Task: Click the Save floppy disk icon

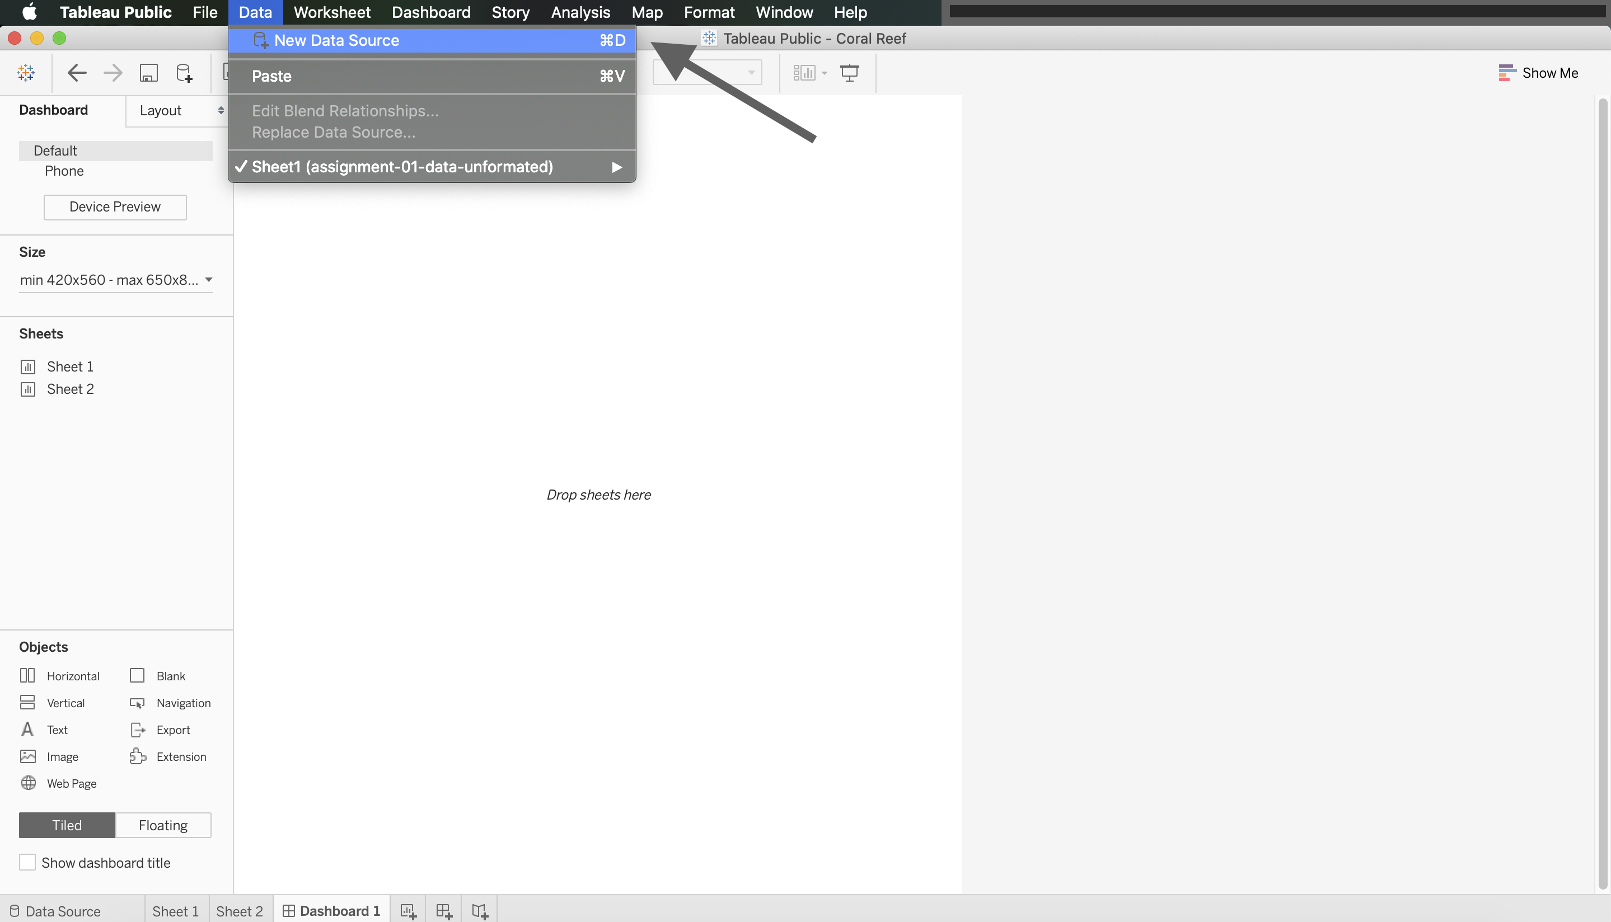Action: point(148,73)
